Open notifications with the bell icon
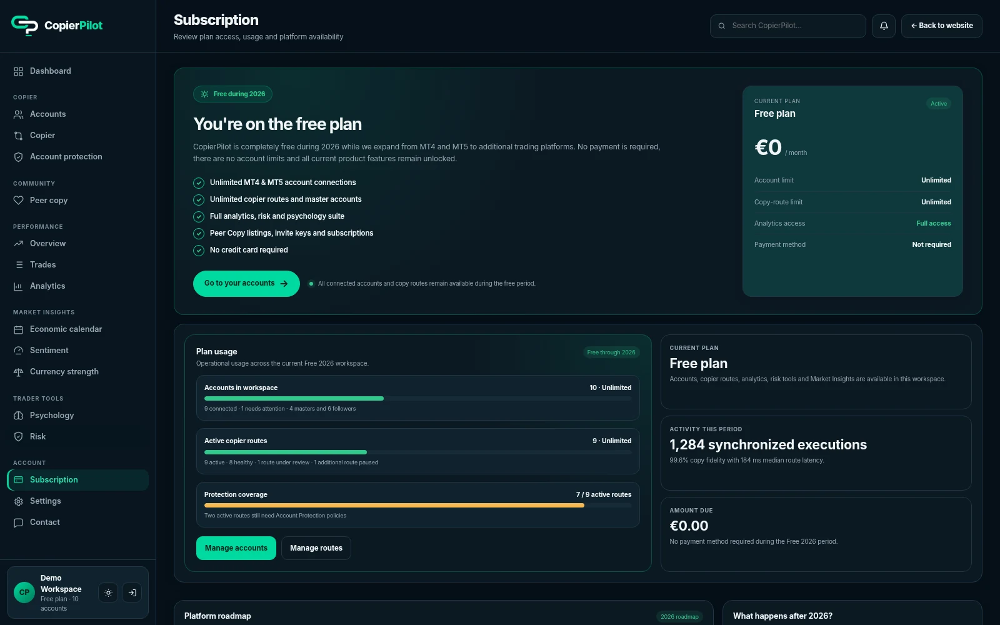This screenshot has width=1000, height=625. 884,26
